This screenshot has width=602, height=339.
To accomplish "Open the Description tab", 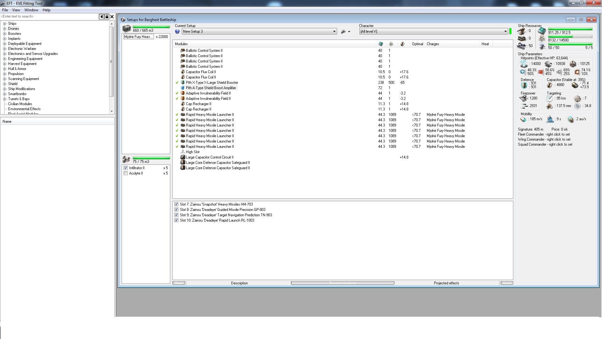I will 239,283.
